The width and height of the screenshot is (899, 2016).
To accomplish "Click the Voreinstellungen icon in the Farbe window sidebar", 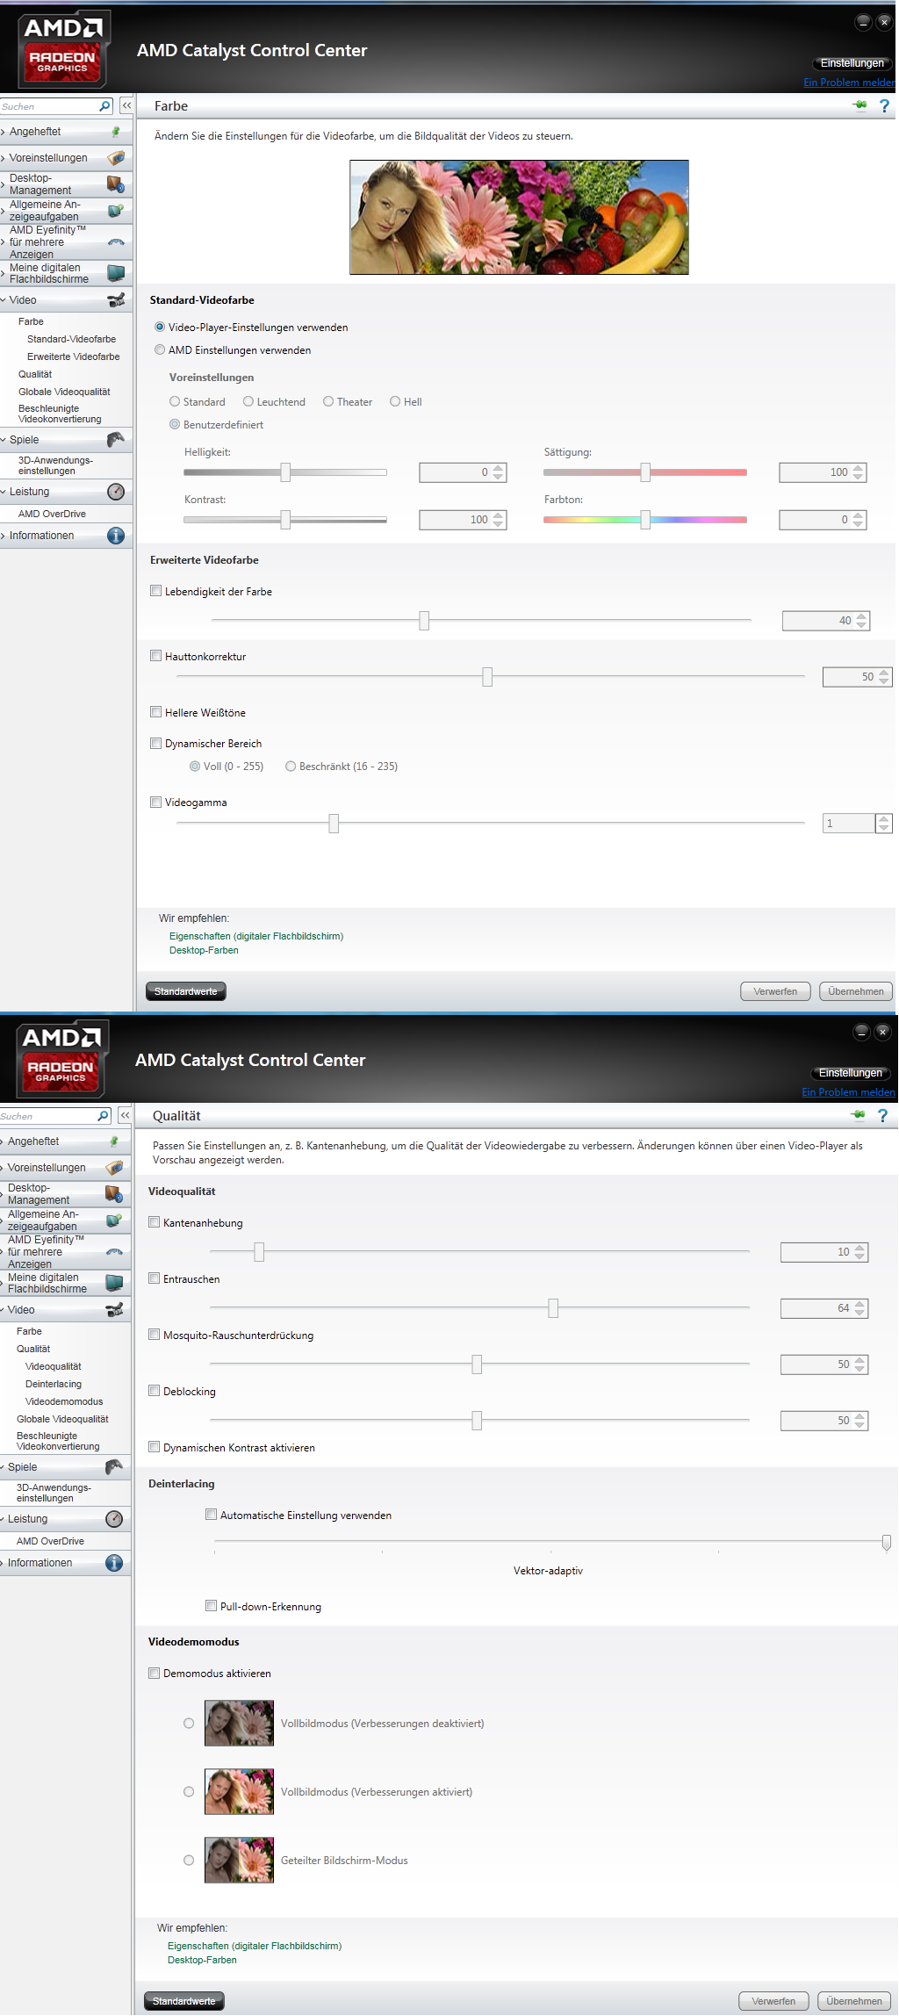I will pos(115,158).
